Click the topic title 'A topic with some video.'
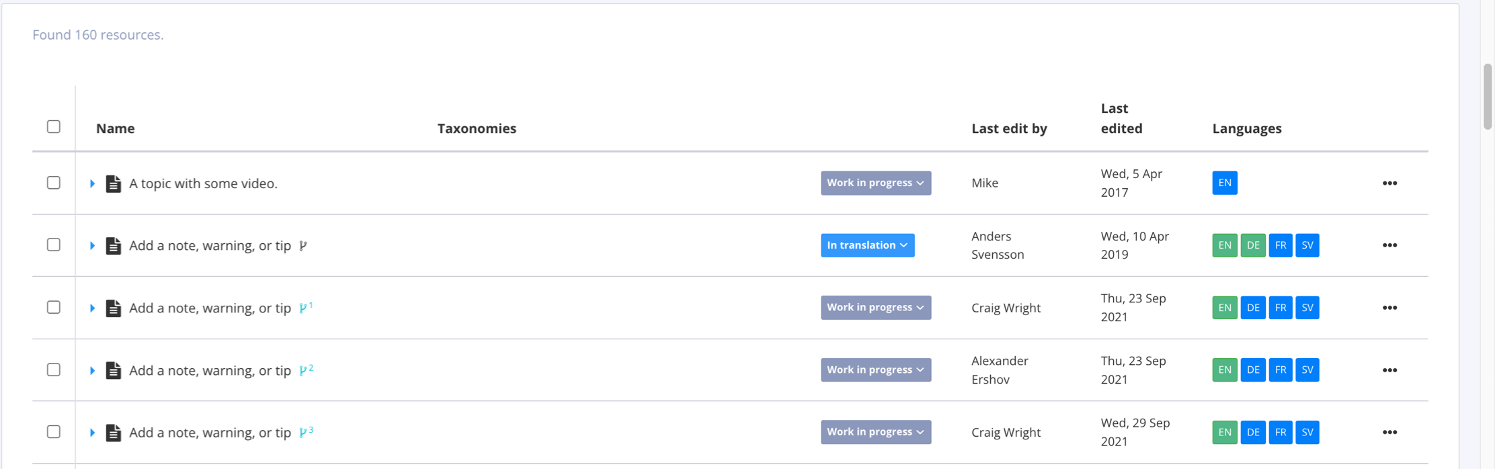1495x469 pixels. click(x=204, y=183)
